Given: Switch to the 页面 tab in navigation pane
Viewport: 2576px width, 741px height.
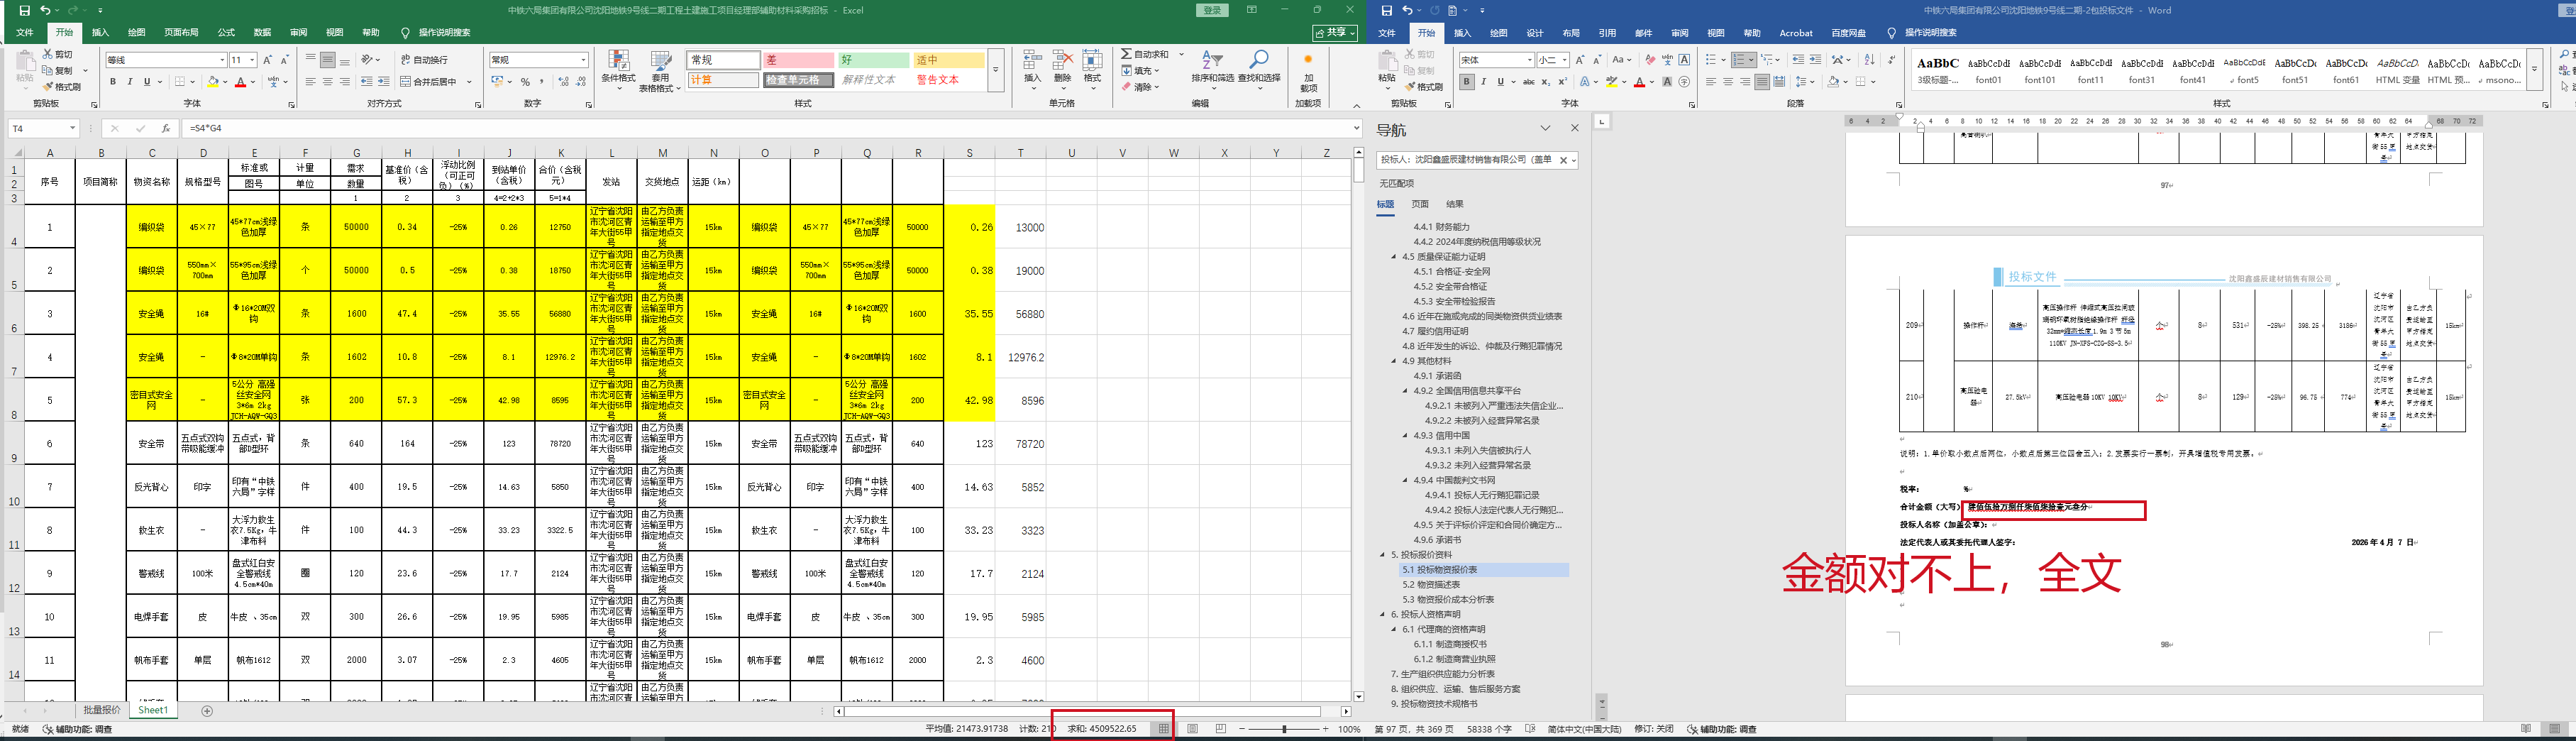Looking at the screenshot, I should pyautogui.click(x=1420, y=204).
